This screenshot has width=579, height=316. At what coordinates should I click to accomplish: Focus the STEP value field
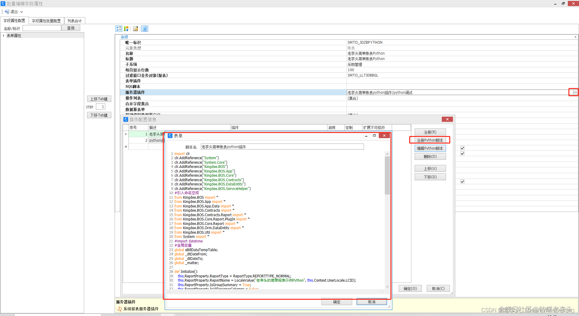[100, 107]
